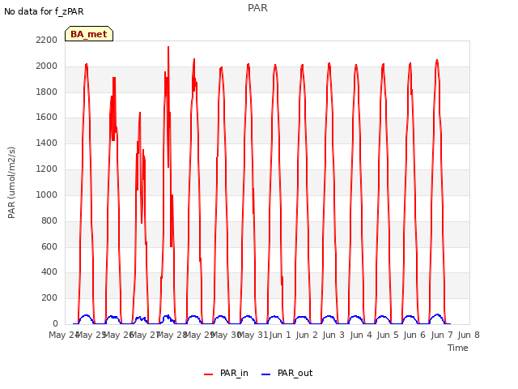Click the 1400 y-axis tick label
The height and width of the screenshot is (389, 518).
pos(47,143)
